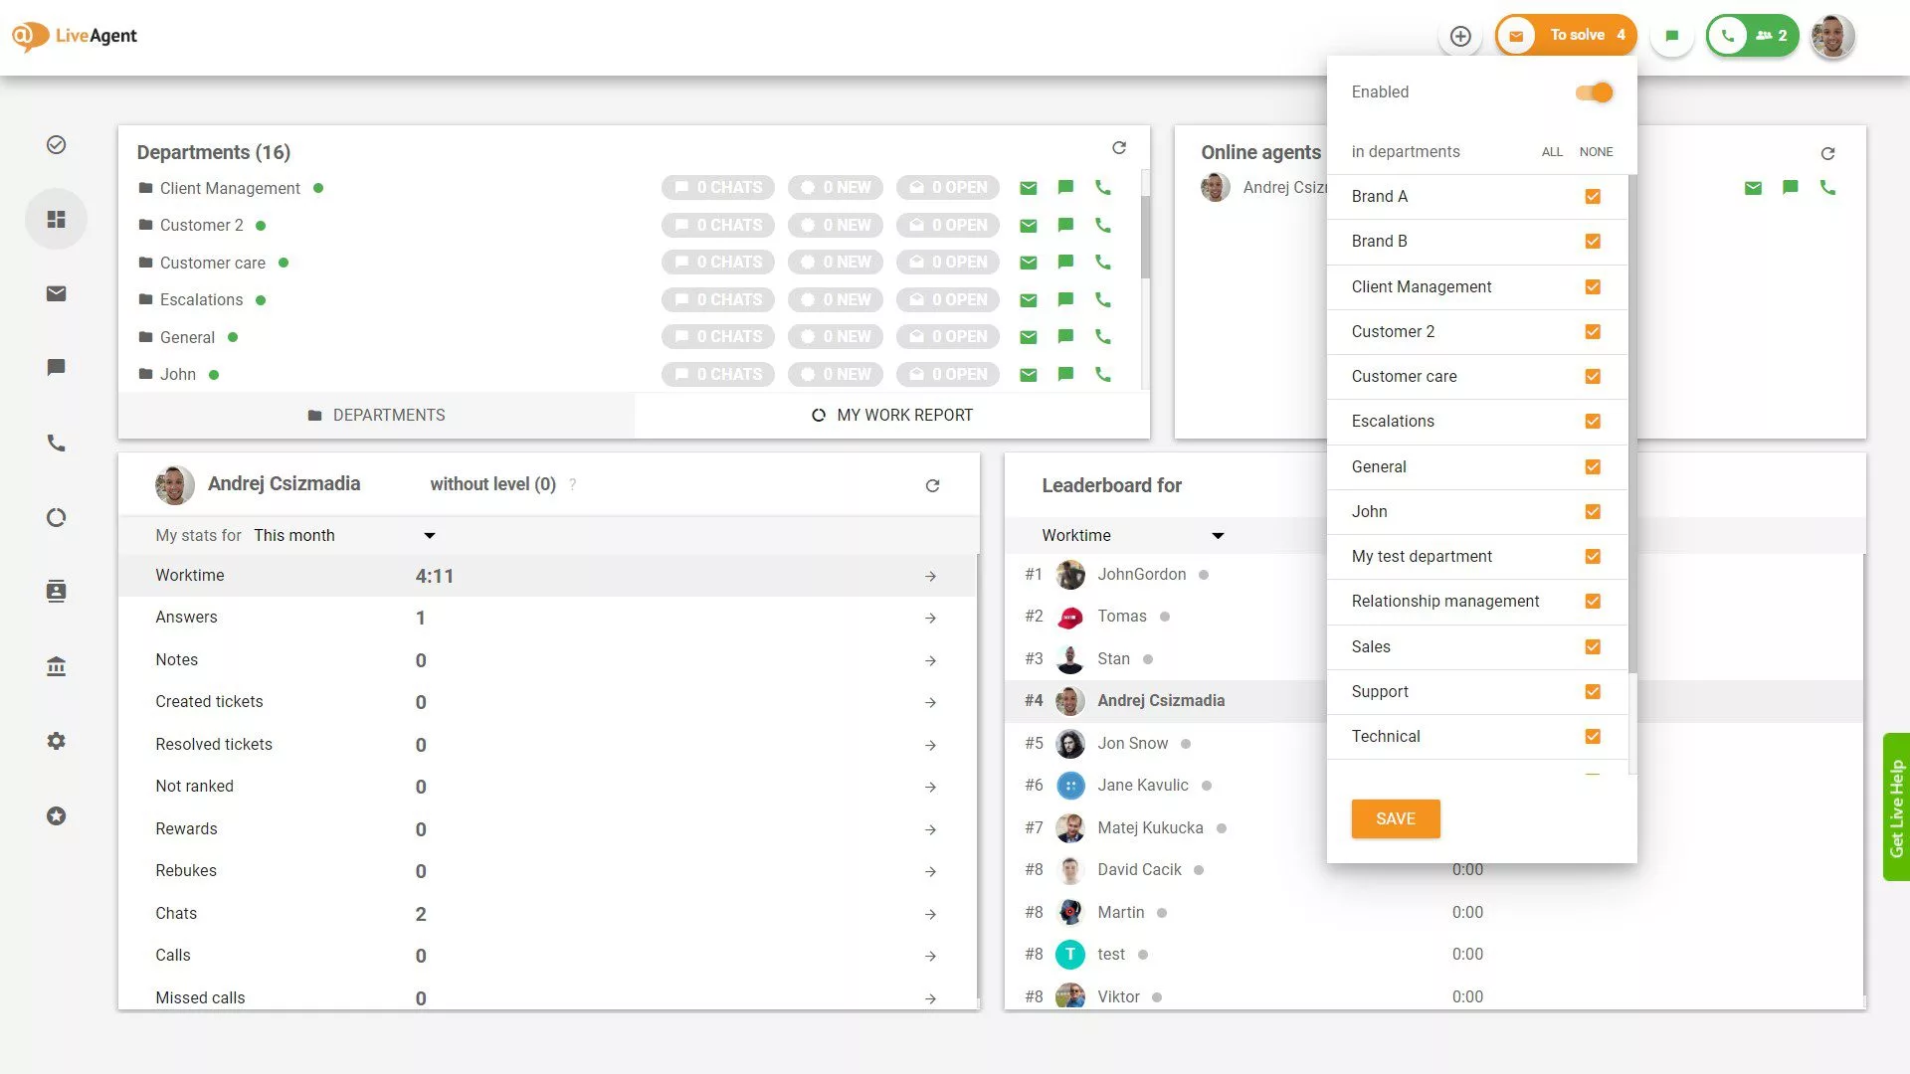Open Chats icon in left sidebar
The width and height of the screenshot is (1910, 1074).
coord(56,368)
